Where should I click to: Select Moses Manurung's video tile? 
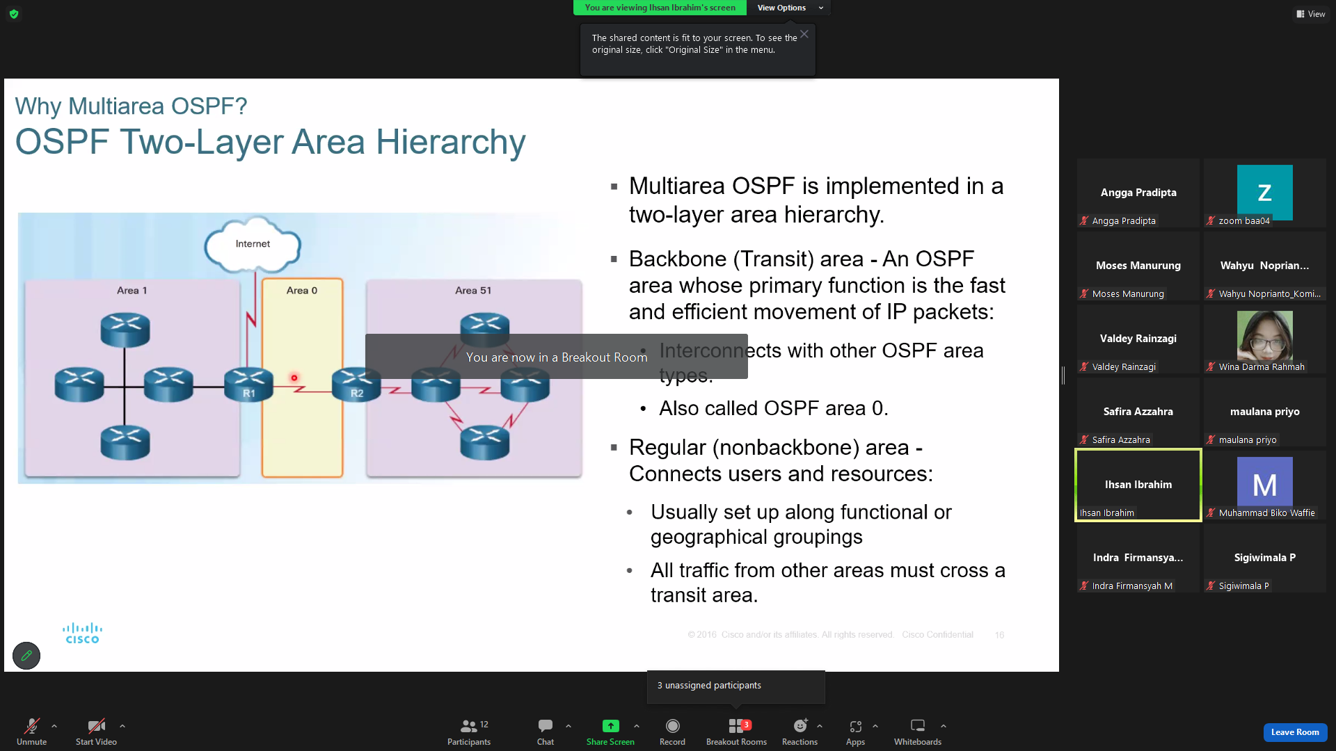1138,266
